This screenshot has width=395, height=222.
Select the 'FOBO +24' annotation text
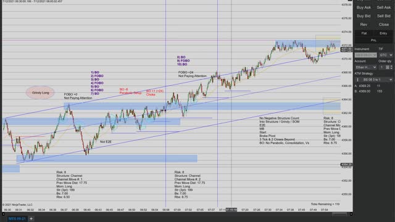(x=186, y=72)
